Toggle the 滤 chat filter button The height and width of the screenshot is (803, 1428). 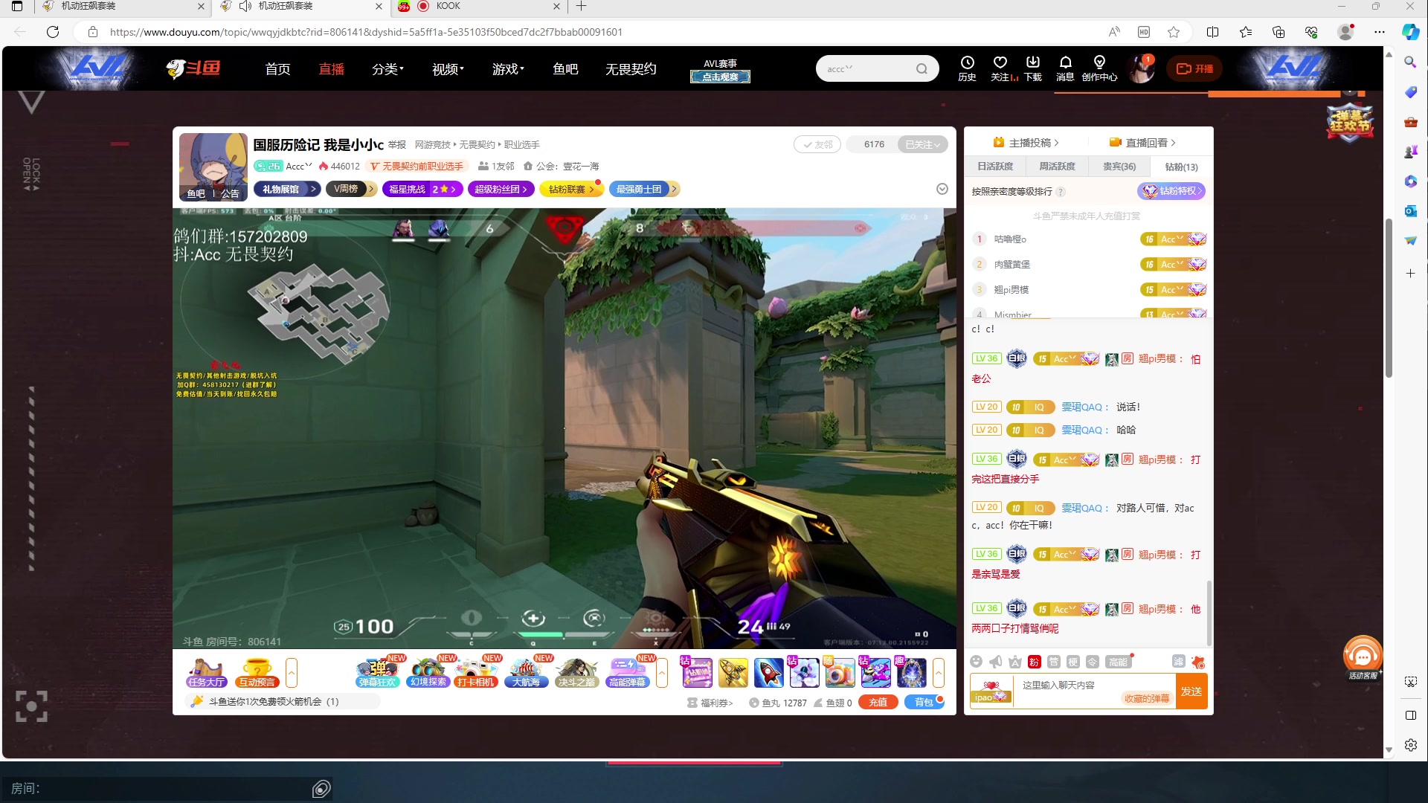tap(1178, 661)
